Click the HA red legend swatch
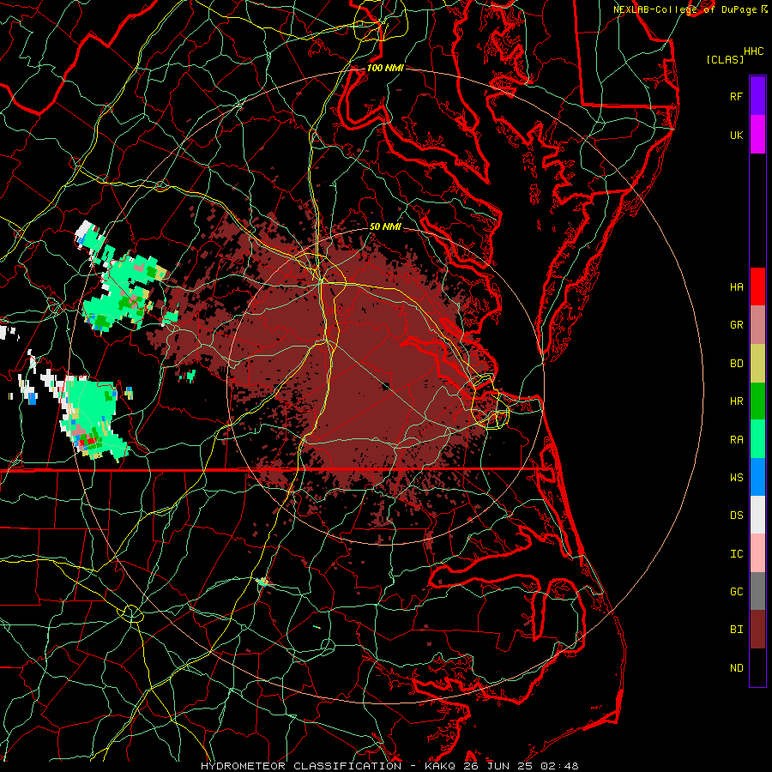The image size is (772, 772). 757,286
